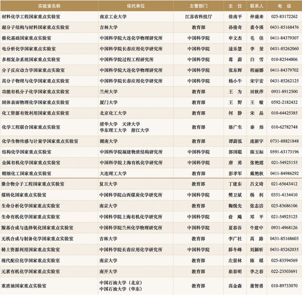Viewport: 302px width, 296px height.
Task: Click the 电话 column header
Action: click(284, 6)
